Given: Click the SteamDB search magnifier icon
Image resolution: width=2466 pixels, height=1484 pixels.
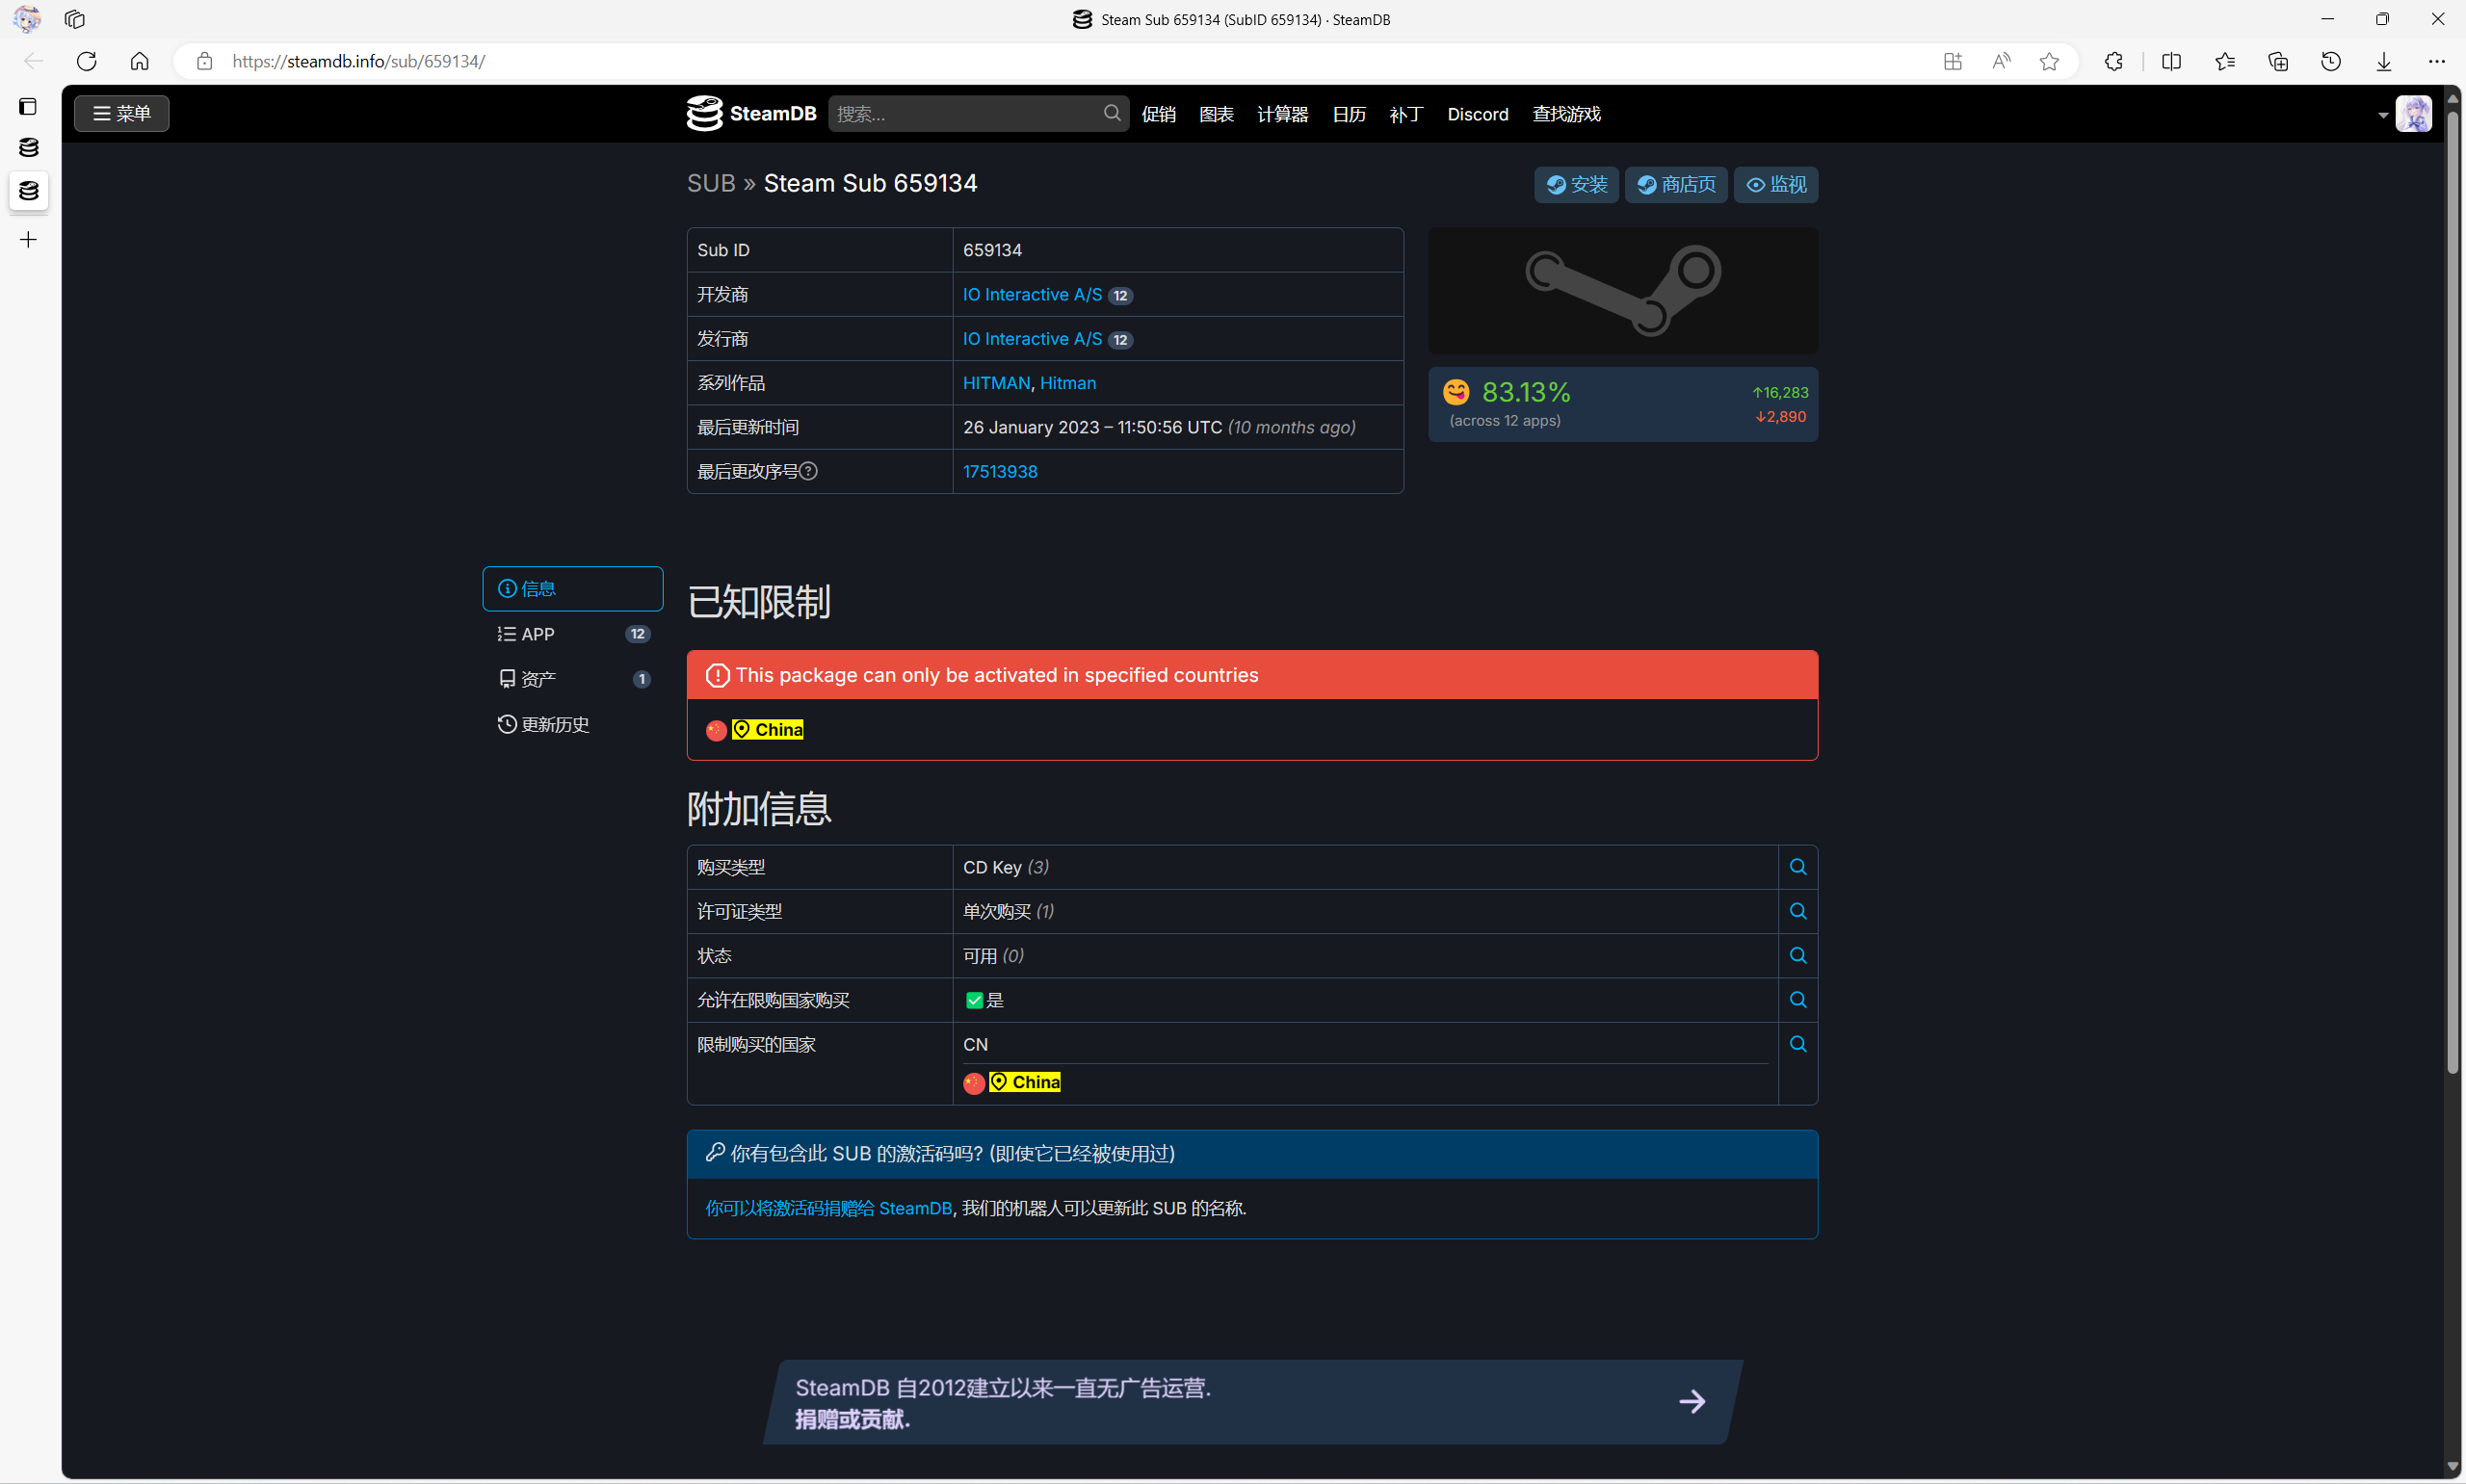Looking at the screenshot, I should point(1112,113).
